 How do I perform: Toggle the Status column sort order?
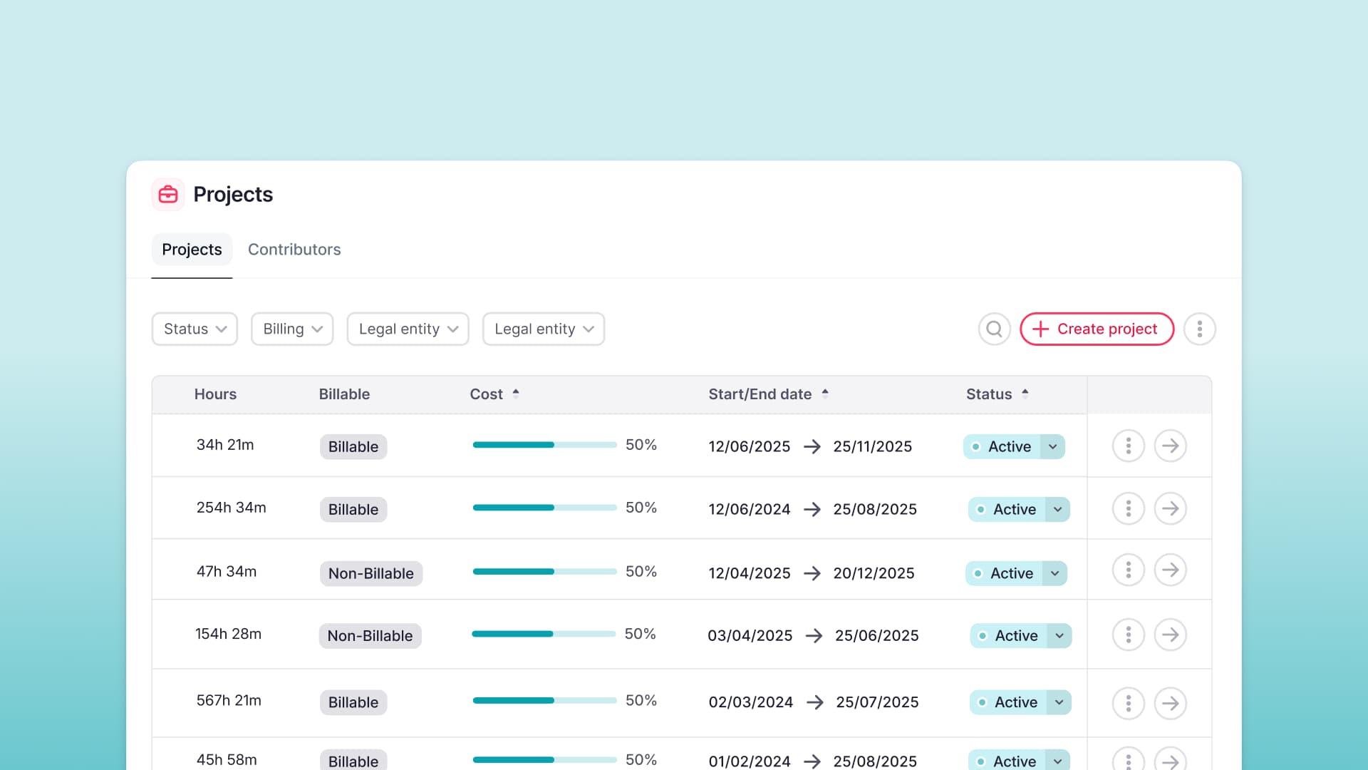tap(1025, 392)
